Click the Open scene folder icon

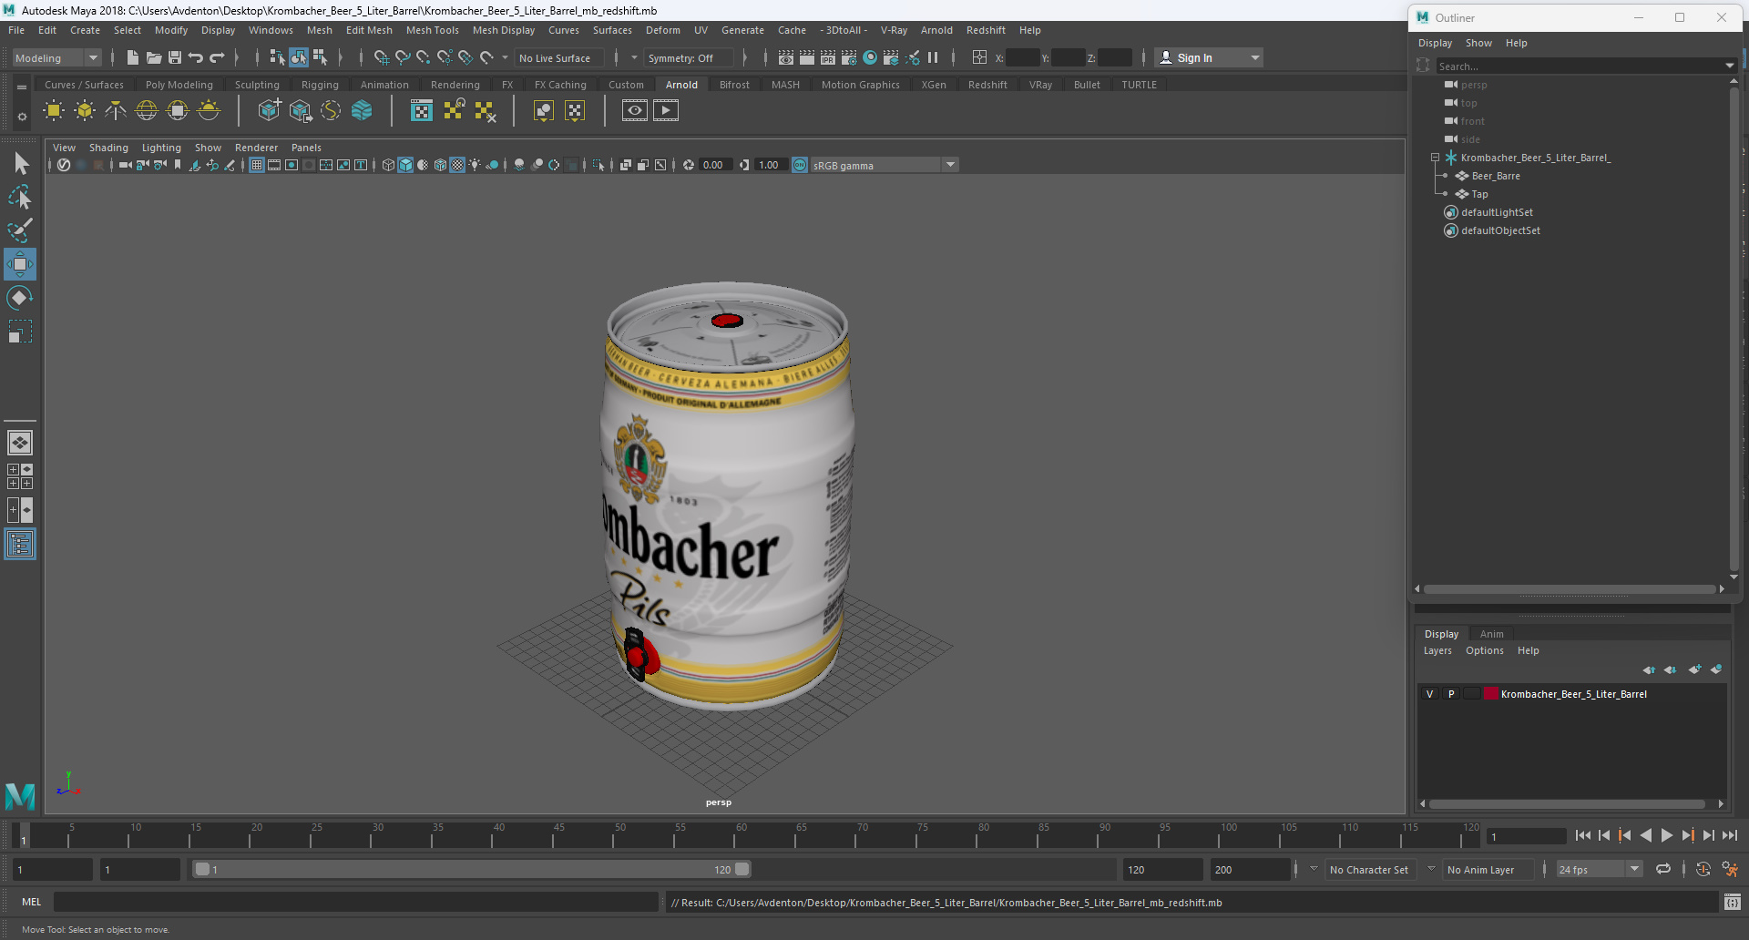point(154,57)
